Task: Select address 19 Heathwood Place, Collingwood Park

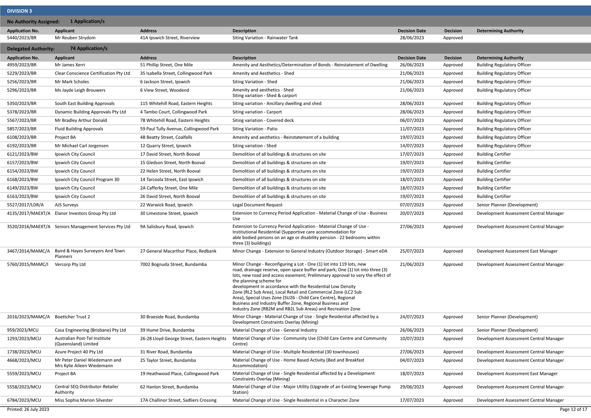Action: (180, 374)
